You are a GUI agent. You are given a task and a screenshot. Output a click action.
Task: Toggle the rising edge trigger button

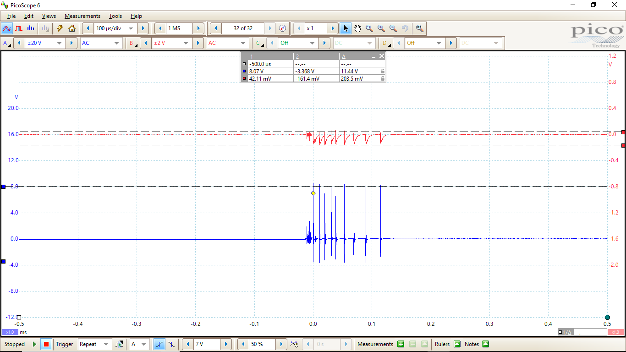[x=159, y=344]
